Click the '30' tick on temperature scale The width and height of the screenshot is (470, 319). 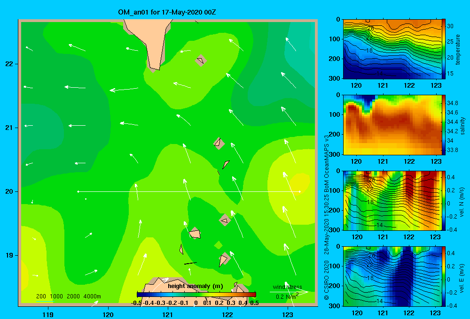tap(450, 26)
